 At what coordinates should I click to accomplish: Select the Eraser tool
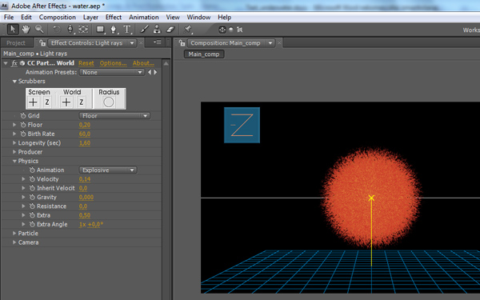coord(170,30)
